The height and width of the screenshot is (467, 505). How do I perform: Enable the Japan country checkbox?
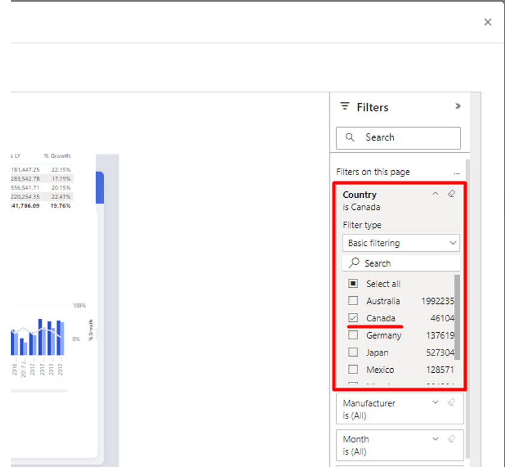click(x=353, y=352)
